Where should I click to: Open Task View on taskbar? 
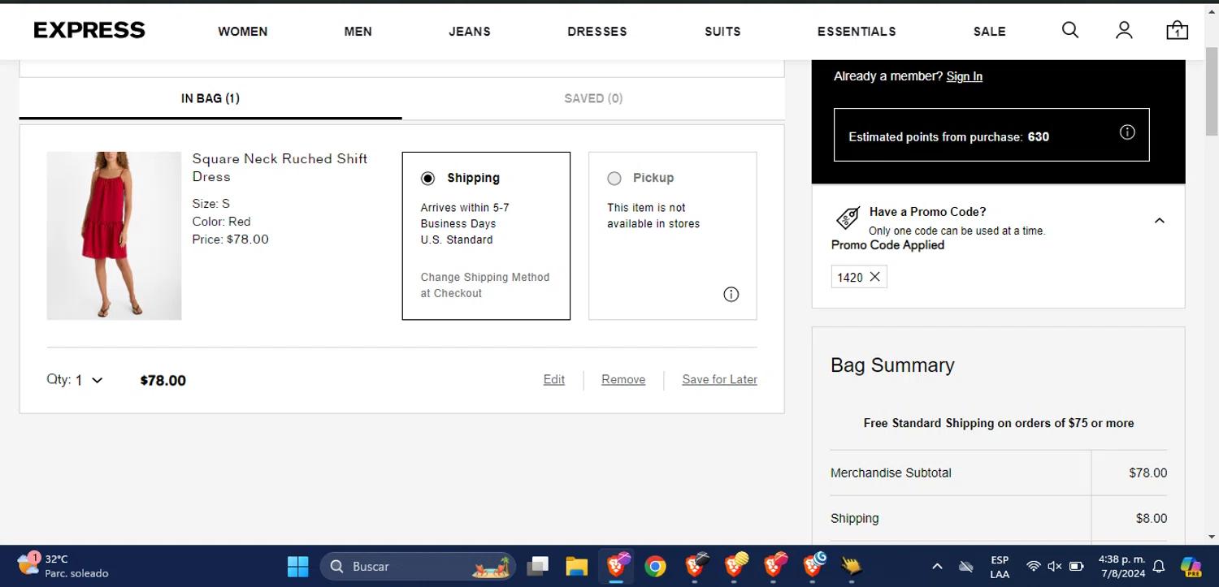pyautogui.click(x=537, y=566)
